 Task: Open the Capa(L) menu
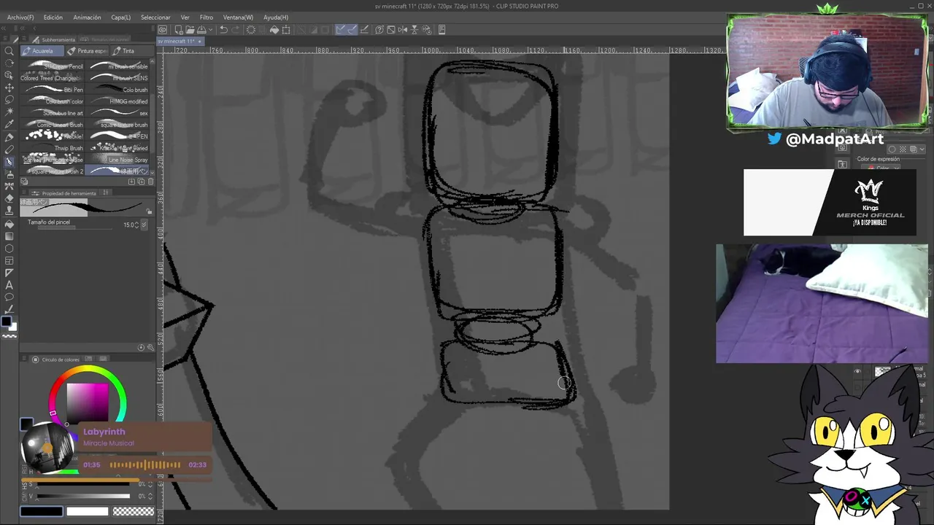120,17
